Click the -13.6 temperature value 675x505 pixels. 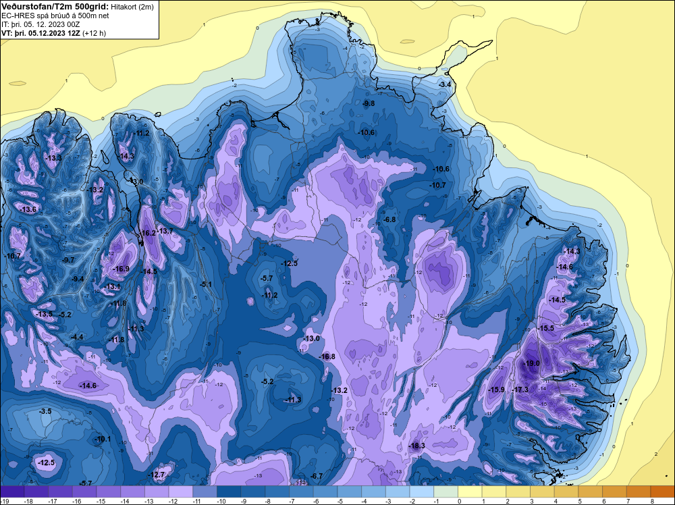28,210
